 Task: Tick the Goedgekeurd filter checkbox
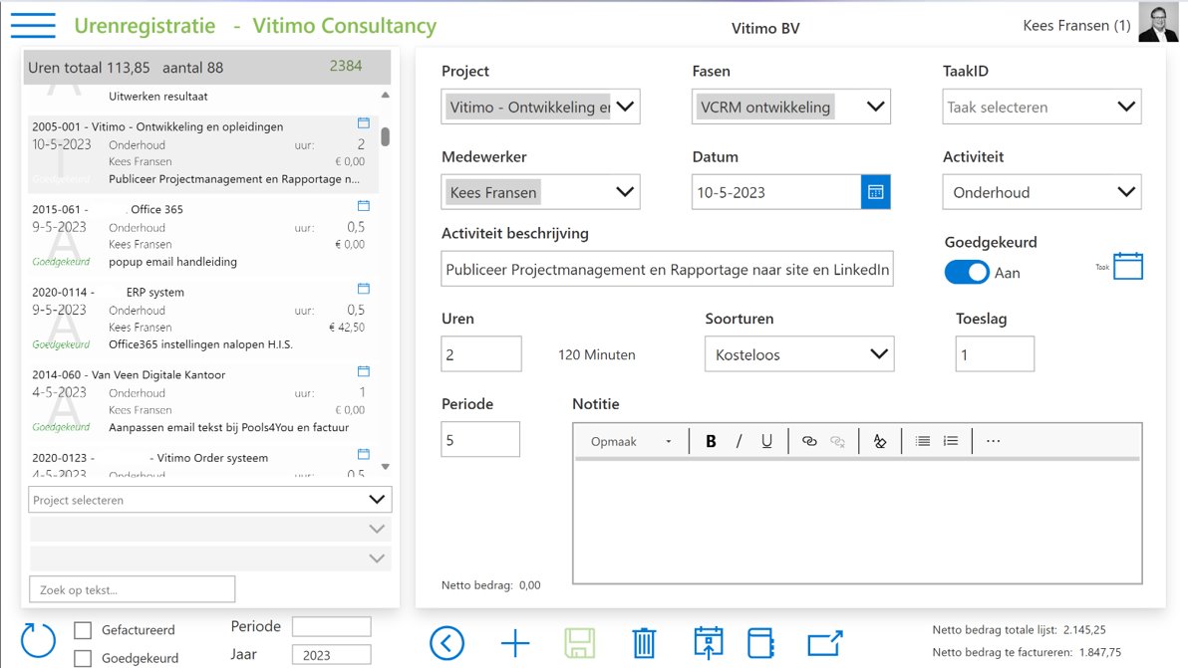click(84, 658)
